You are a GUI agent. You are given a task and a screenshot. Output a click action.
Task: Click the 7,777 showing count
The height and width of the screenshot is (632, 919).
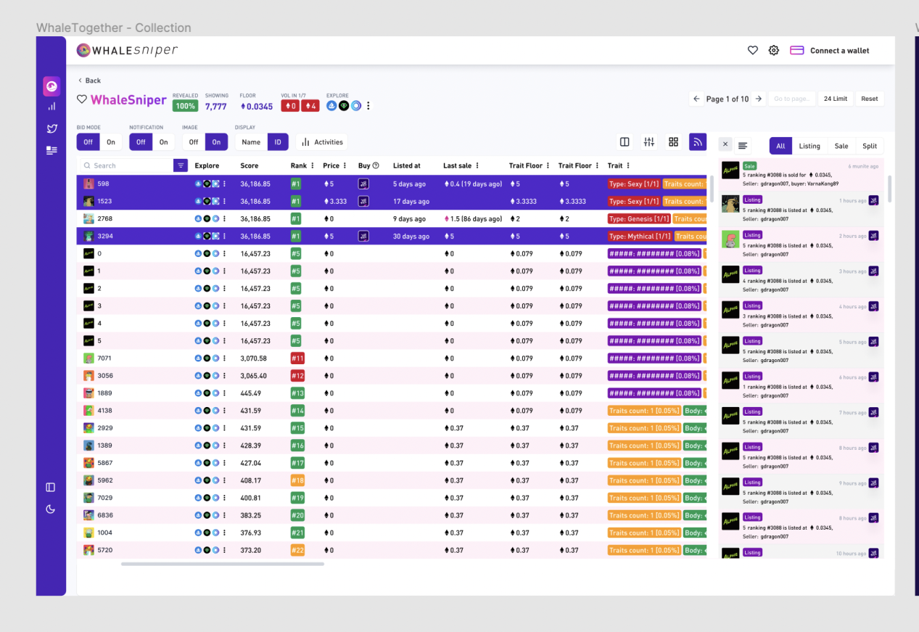coord(216,106)
